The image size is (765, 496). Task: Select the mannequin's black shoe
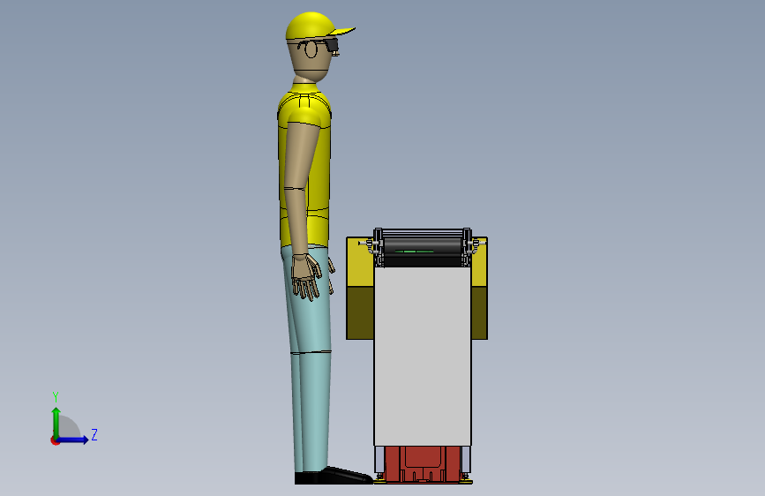point(334,476)
